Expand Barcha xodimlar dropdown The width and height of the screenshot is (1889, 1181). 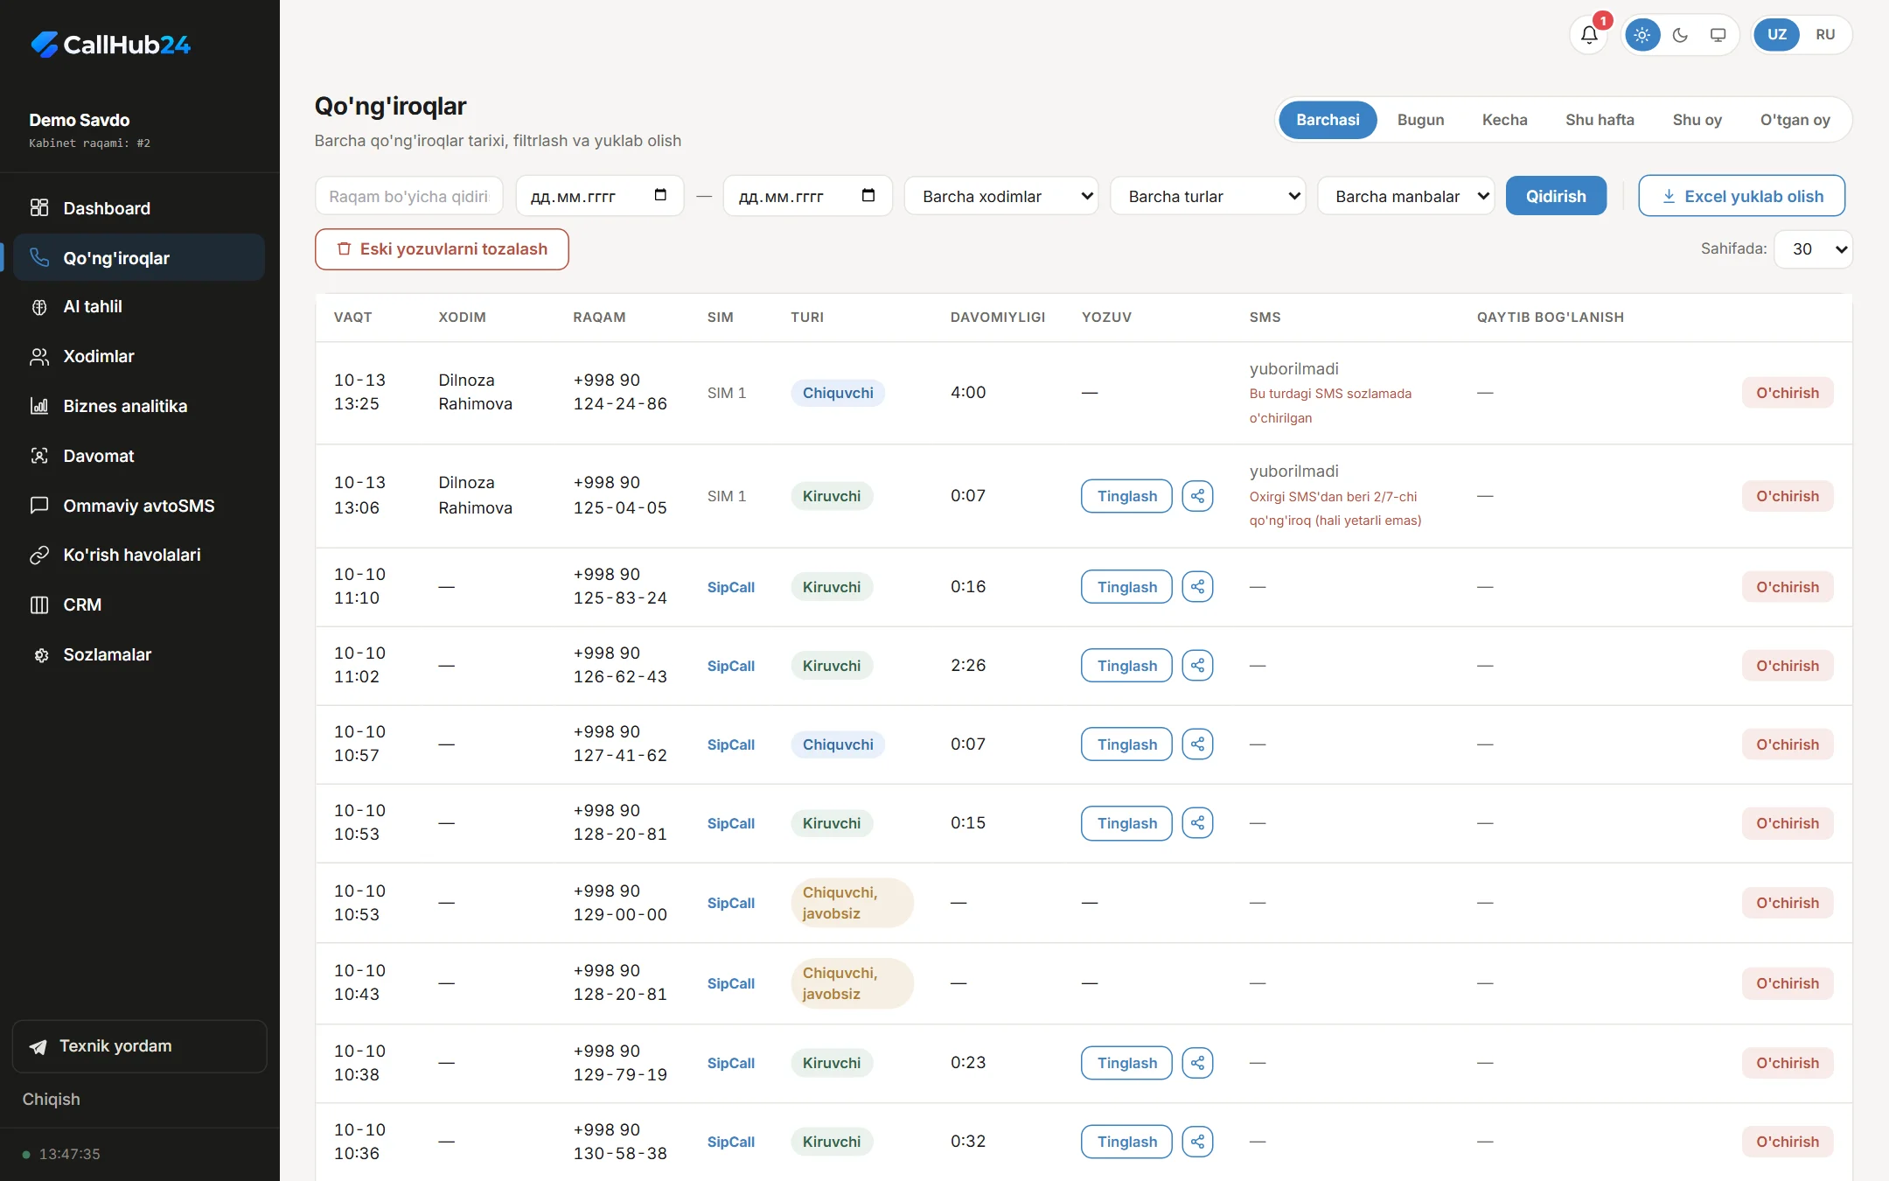(1001, 196)
